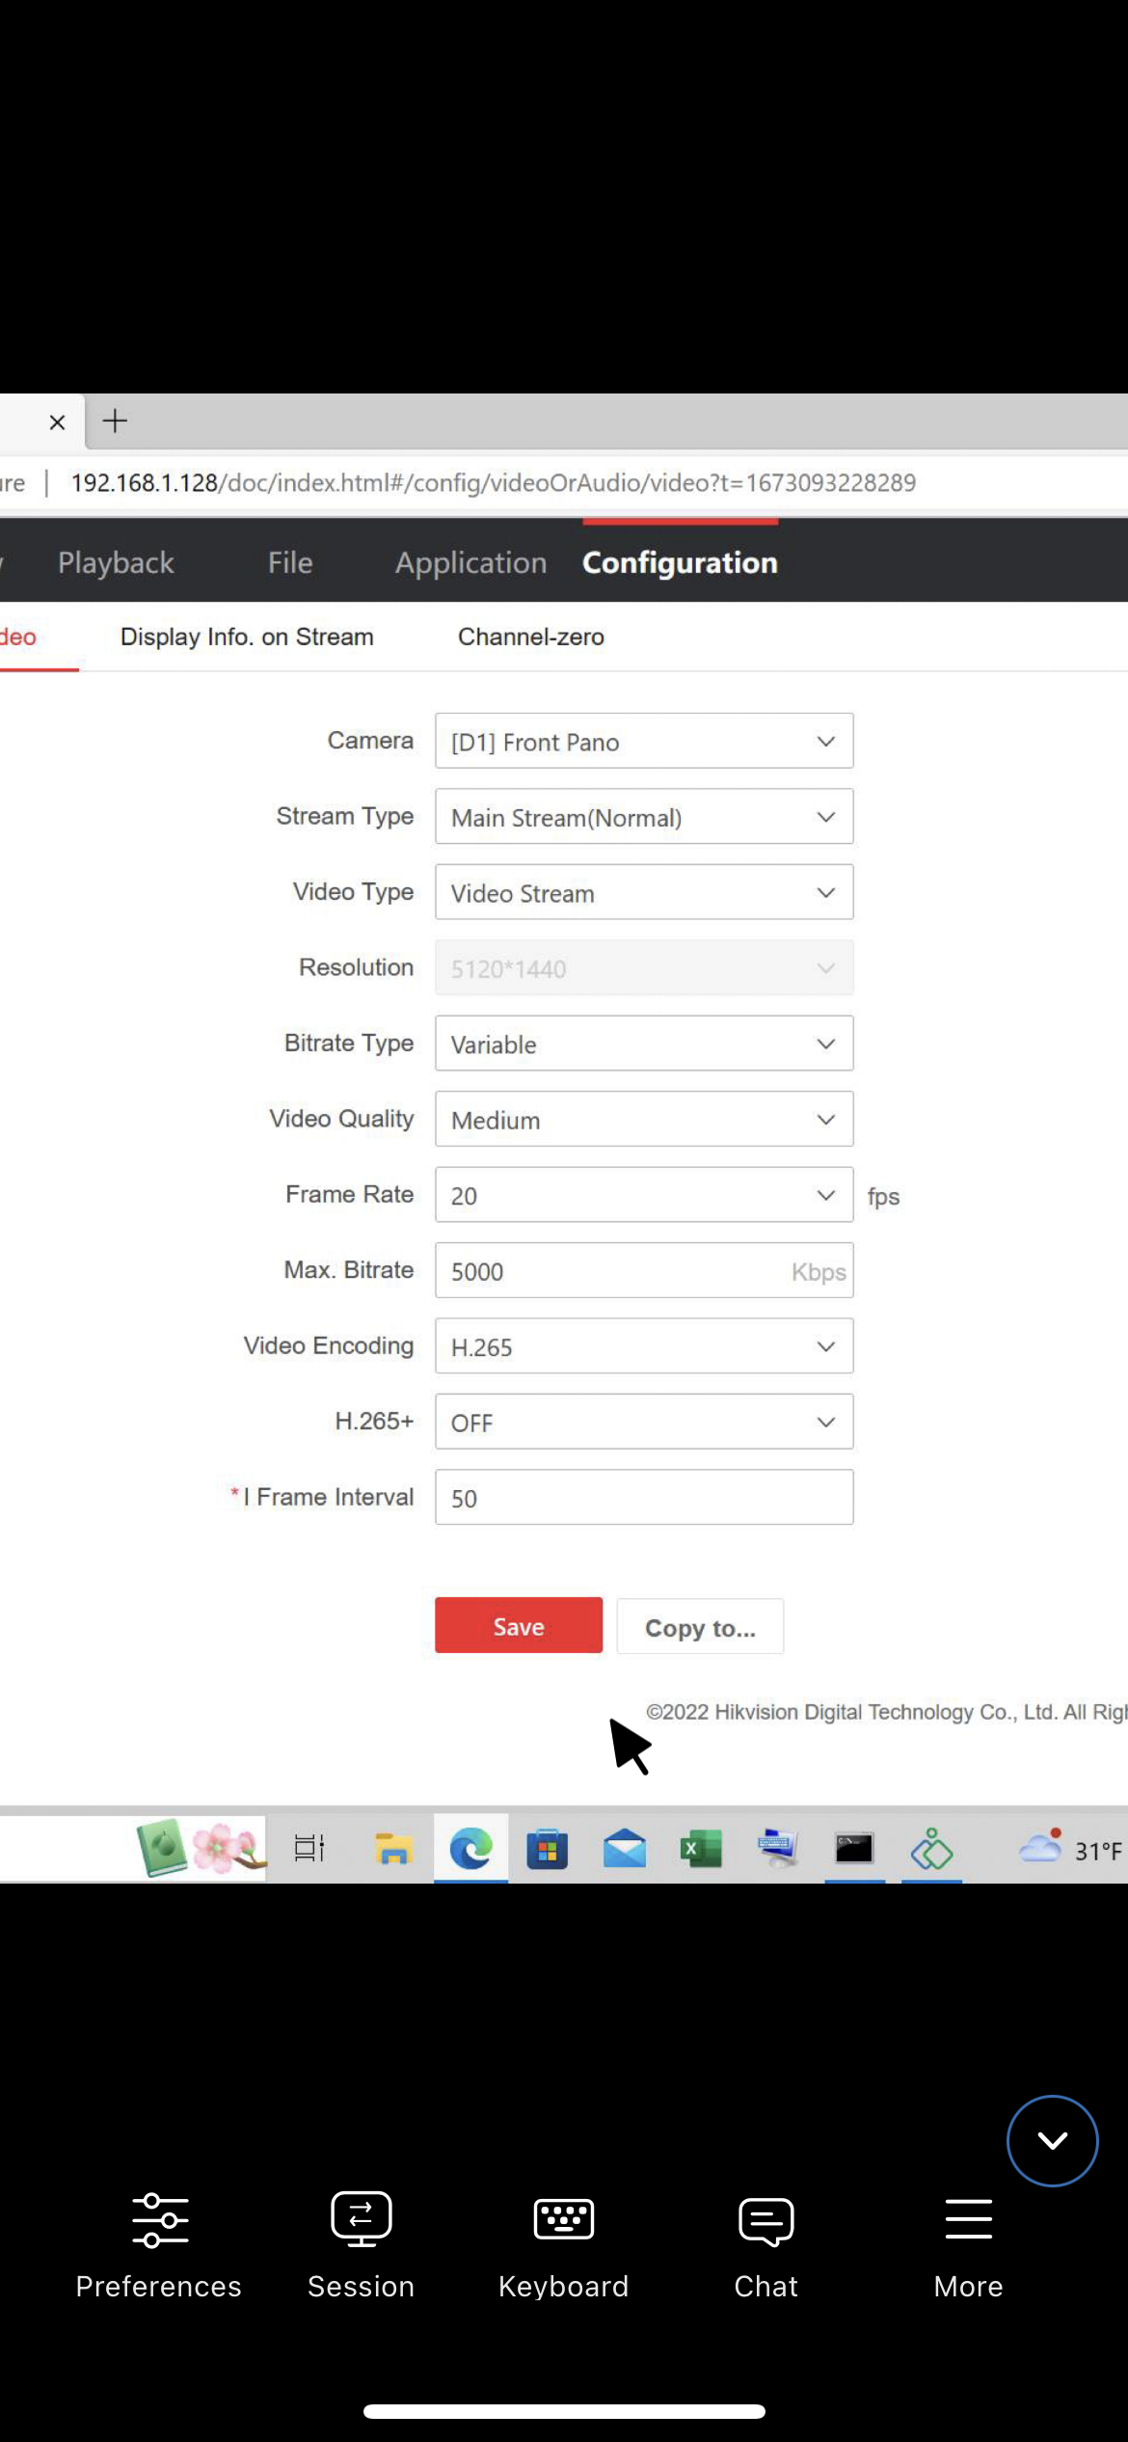This screenshot has width=1128, height=2442.
Task: Tap the Session icon
Action: coord(361,2244)
